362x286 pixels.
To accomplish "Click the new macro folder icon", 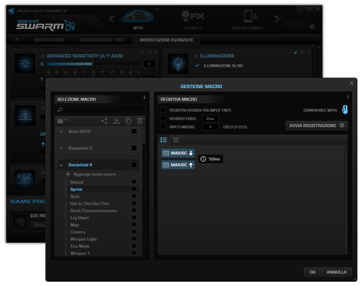I will [62, 121].
